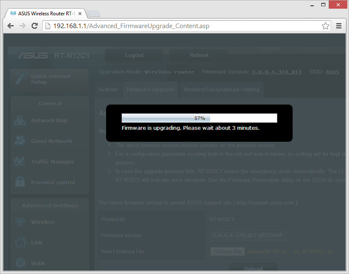Click the Quick Internet Setup label
Screen dimensions: 349x274
pos(51,79)
